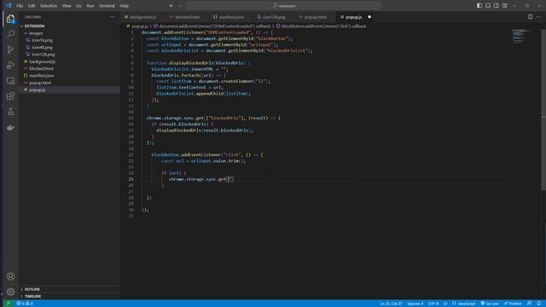Open the Source Control view
The width and height of the screenshot is (546, 307).
tap(10, 49)
